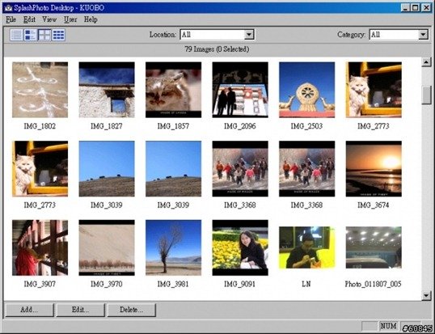
Task: Open the File menu
Action: tap(11, 19)
